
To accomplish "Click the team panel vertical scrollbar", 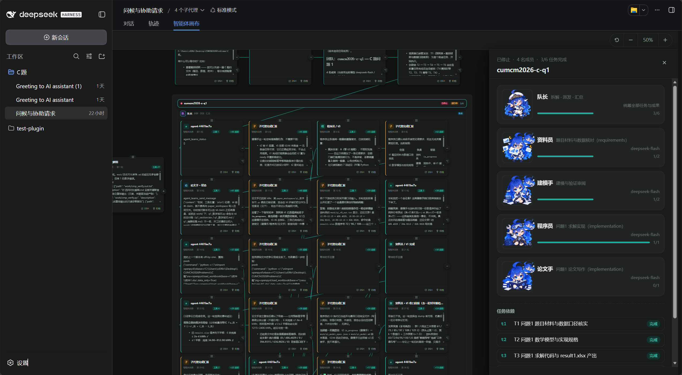I will (675, 202).
